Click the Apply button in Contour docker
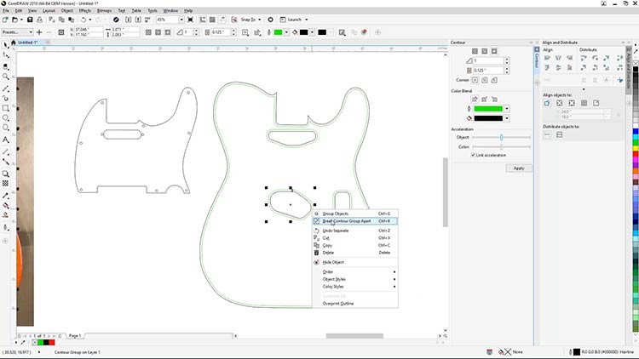 pyautogui.click(x=519, y=168)
